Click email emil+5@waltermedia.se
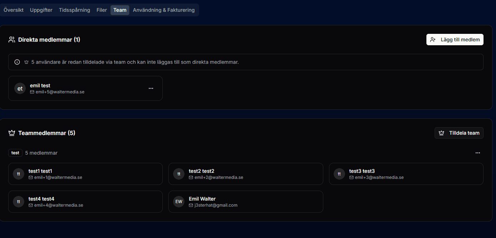The width and height of the screenshot is (496, 238). 60,92
